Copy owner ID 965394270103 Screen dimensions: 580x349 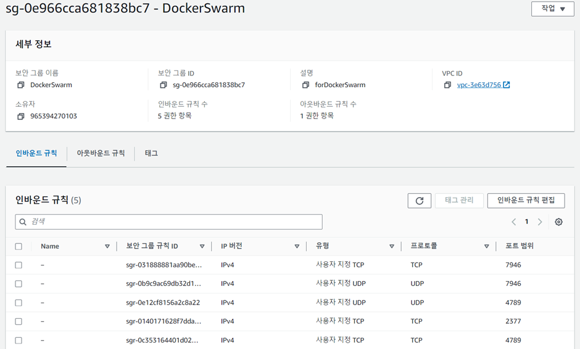21,116
